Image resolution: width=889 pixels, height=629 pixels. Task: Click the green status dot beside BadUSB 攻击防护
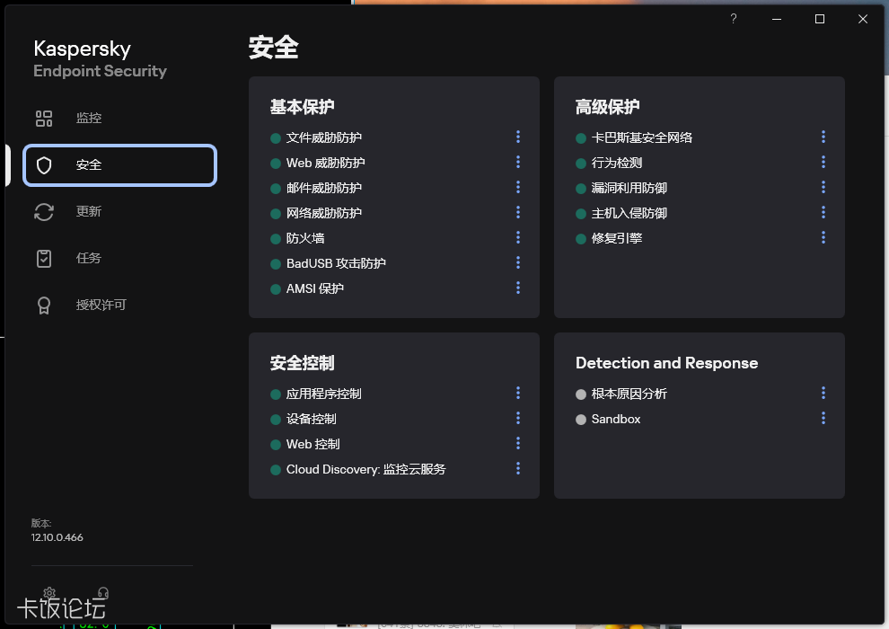click(x=276, y=264)
